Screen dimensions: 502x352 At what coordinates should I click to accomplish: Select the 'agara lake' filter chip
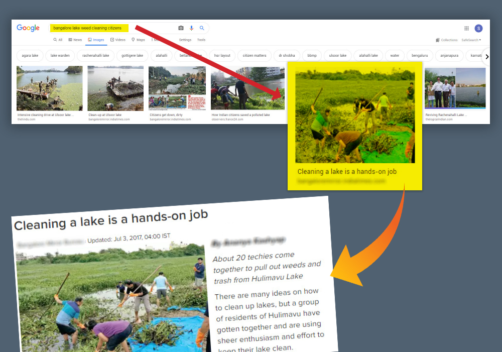30,56
